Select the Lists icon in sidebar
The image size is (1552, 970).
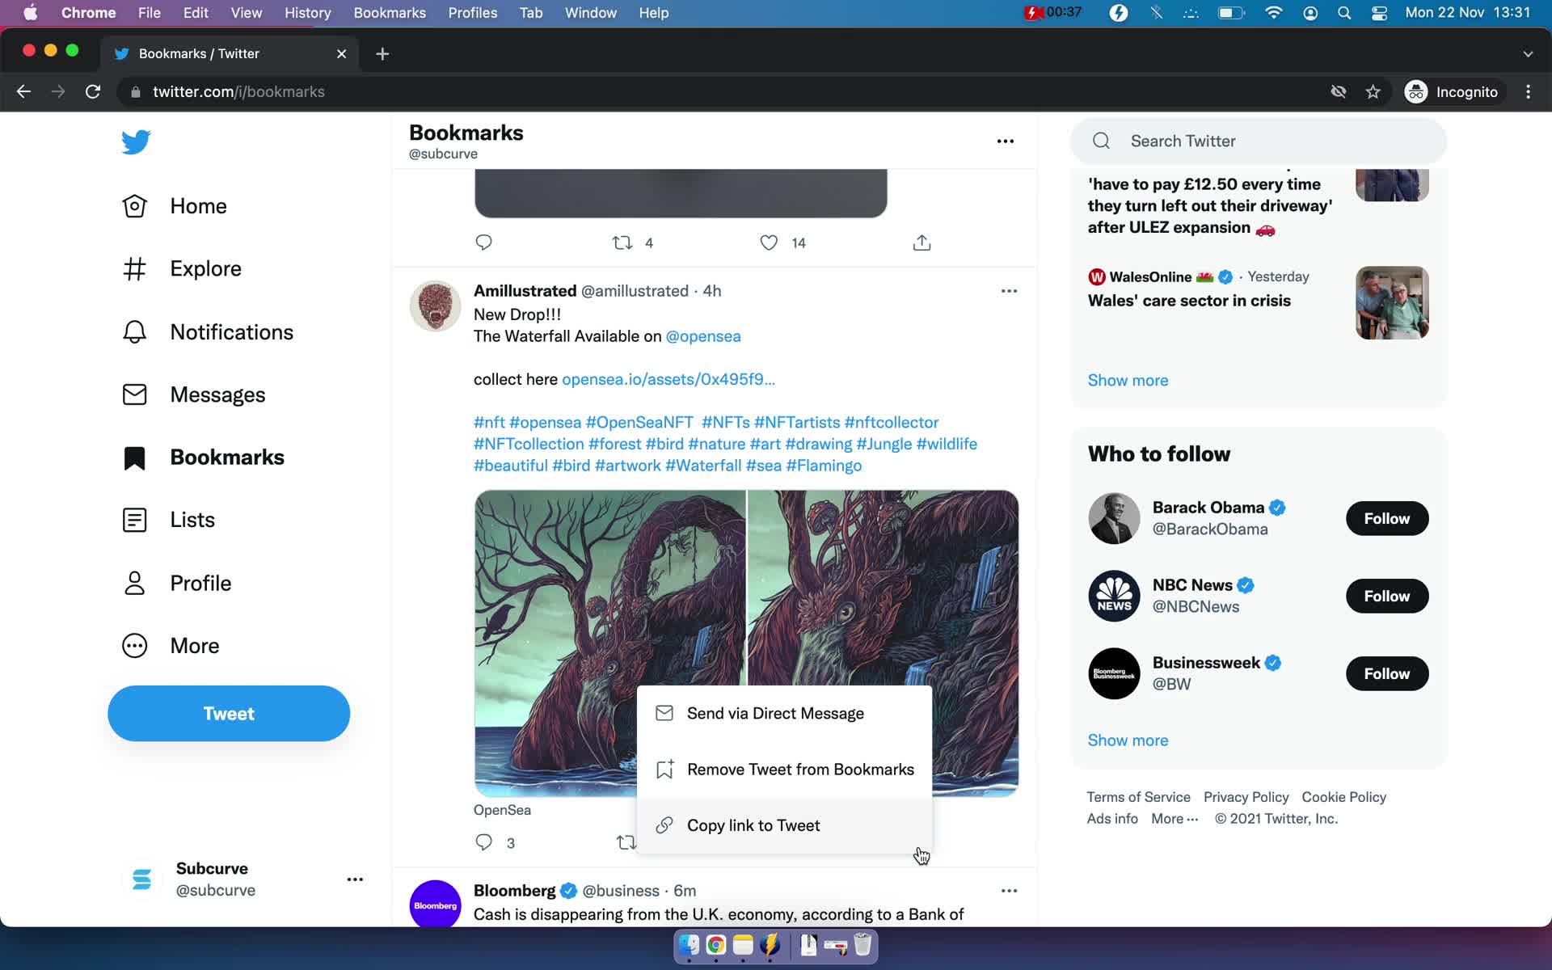[135, 518]
